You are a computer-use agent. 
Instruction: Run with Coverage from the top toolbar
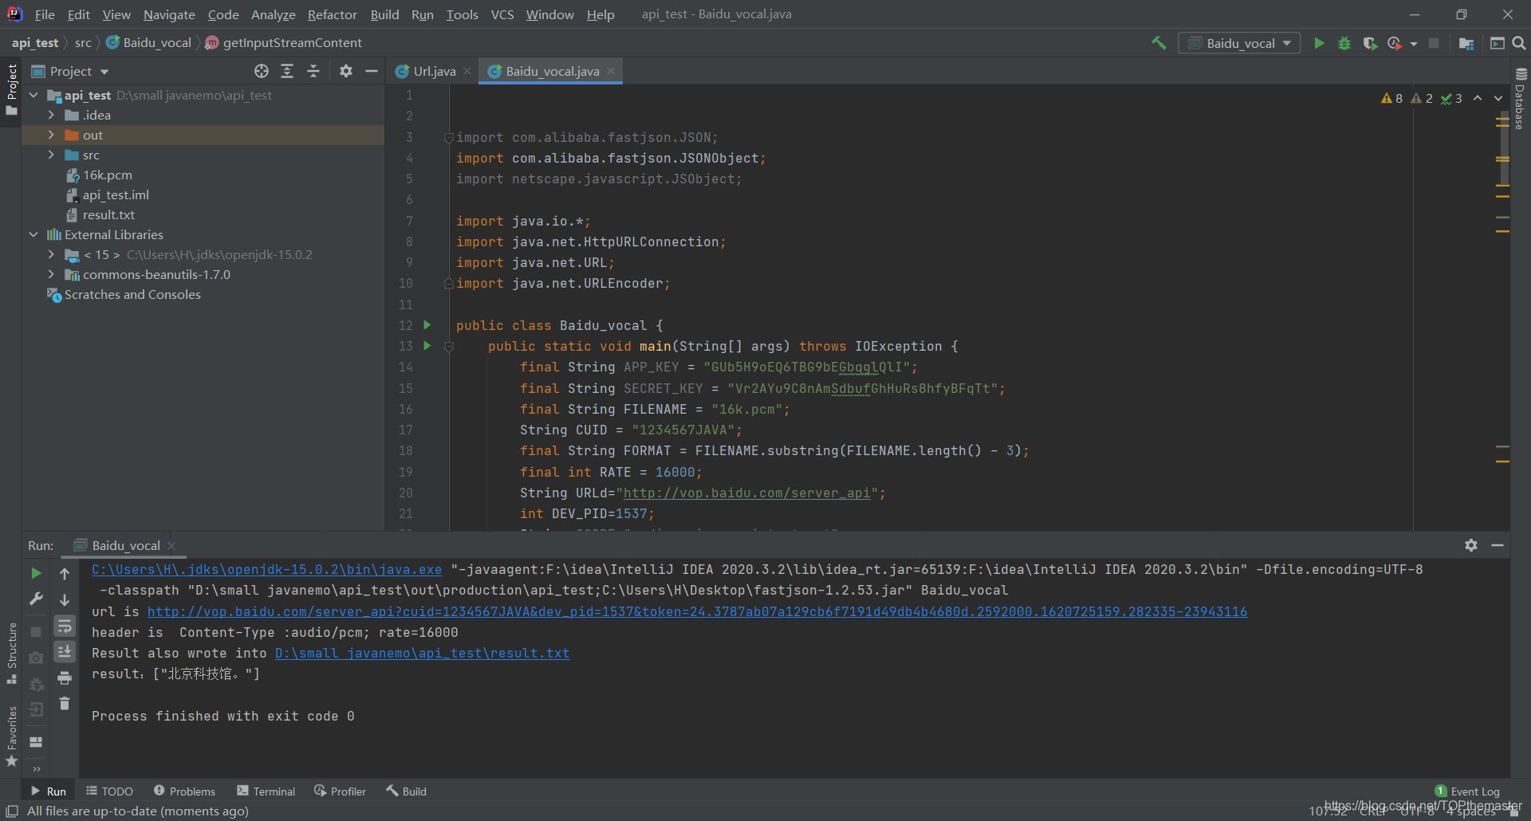click(x=1370, y=43)
